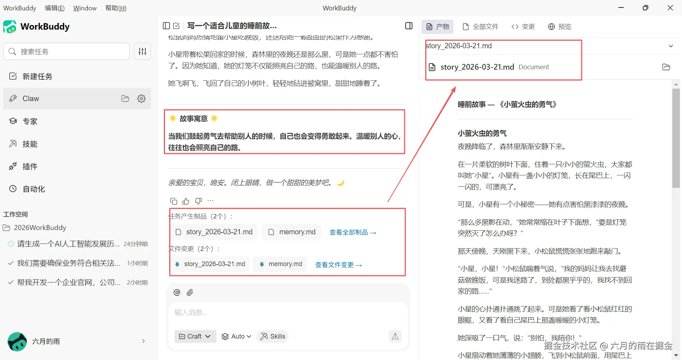
Task: Maximize the WorkBuddy window
Action: [x=646, y=8]
